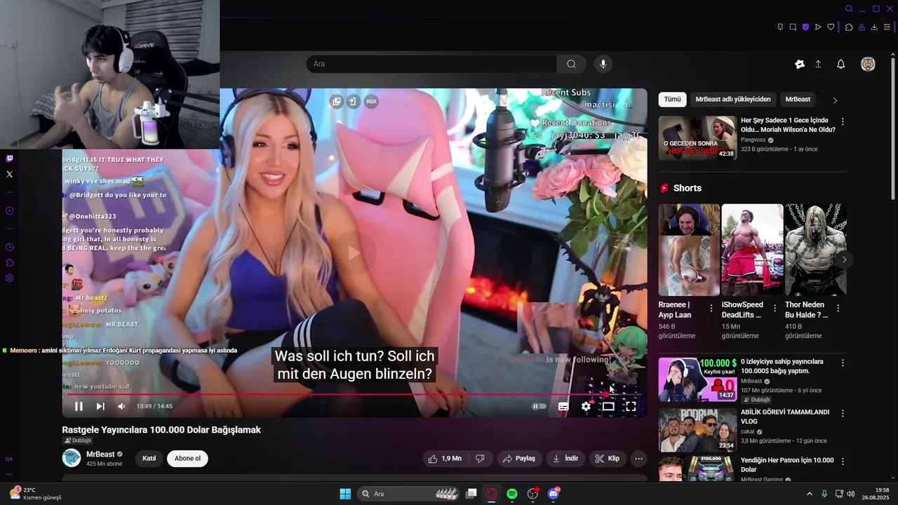Open ABİLİK GÖREVİ TAMAMLANDI VLOG video

[x=697, y=430]
